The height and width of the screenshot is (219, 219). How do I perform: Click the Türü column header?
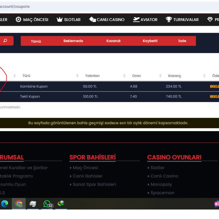pyautogui.click(x=27, y=76)
